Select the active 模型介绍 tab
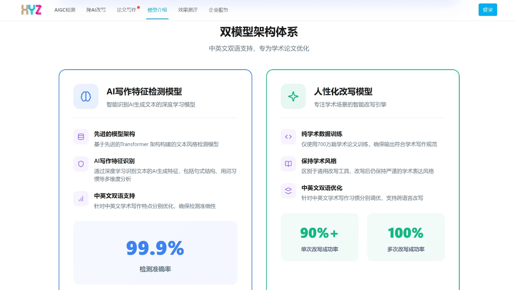Viewport: 516px width, 290px height. [x=157, y=10]
